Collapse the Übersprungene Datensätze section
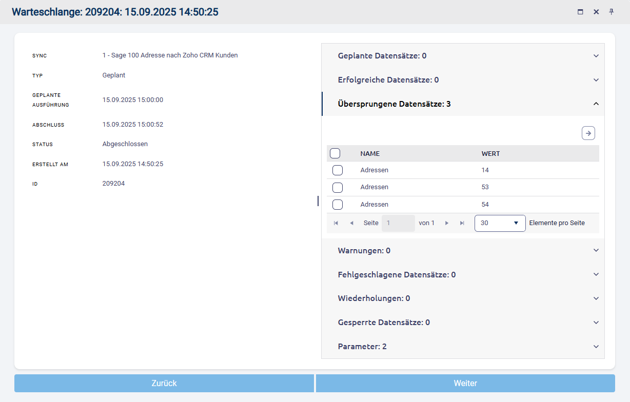 click(463, 104)
